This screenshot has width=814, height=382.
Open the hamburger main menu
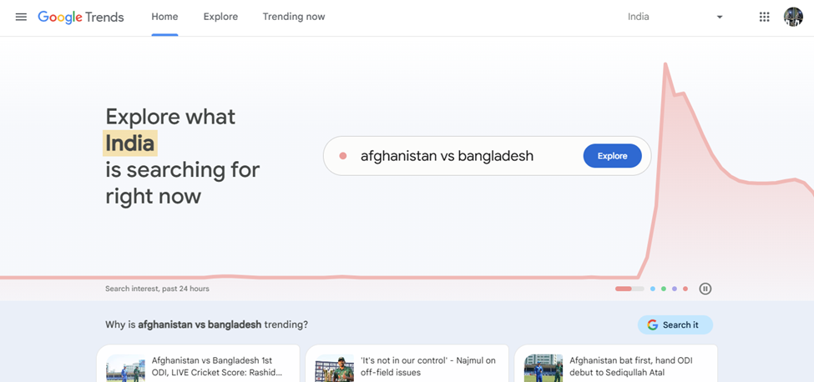tap(21, 17)
